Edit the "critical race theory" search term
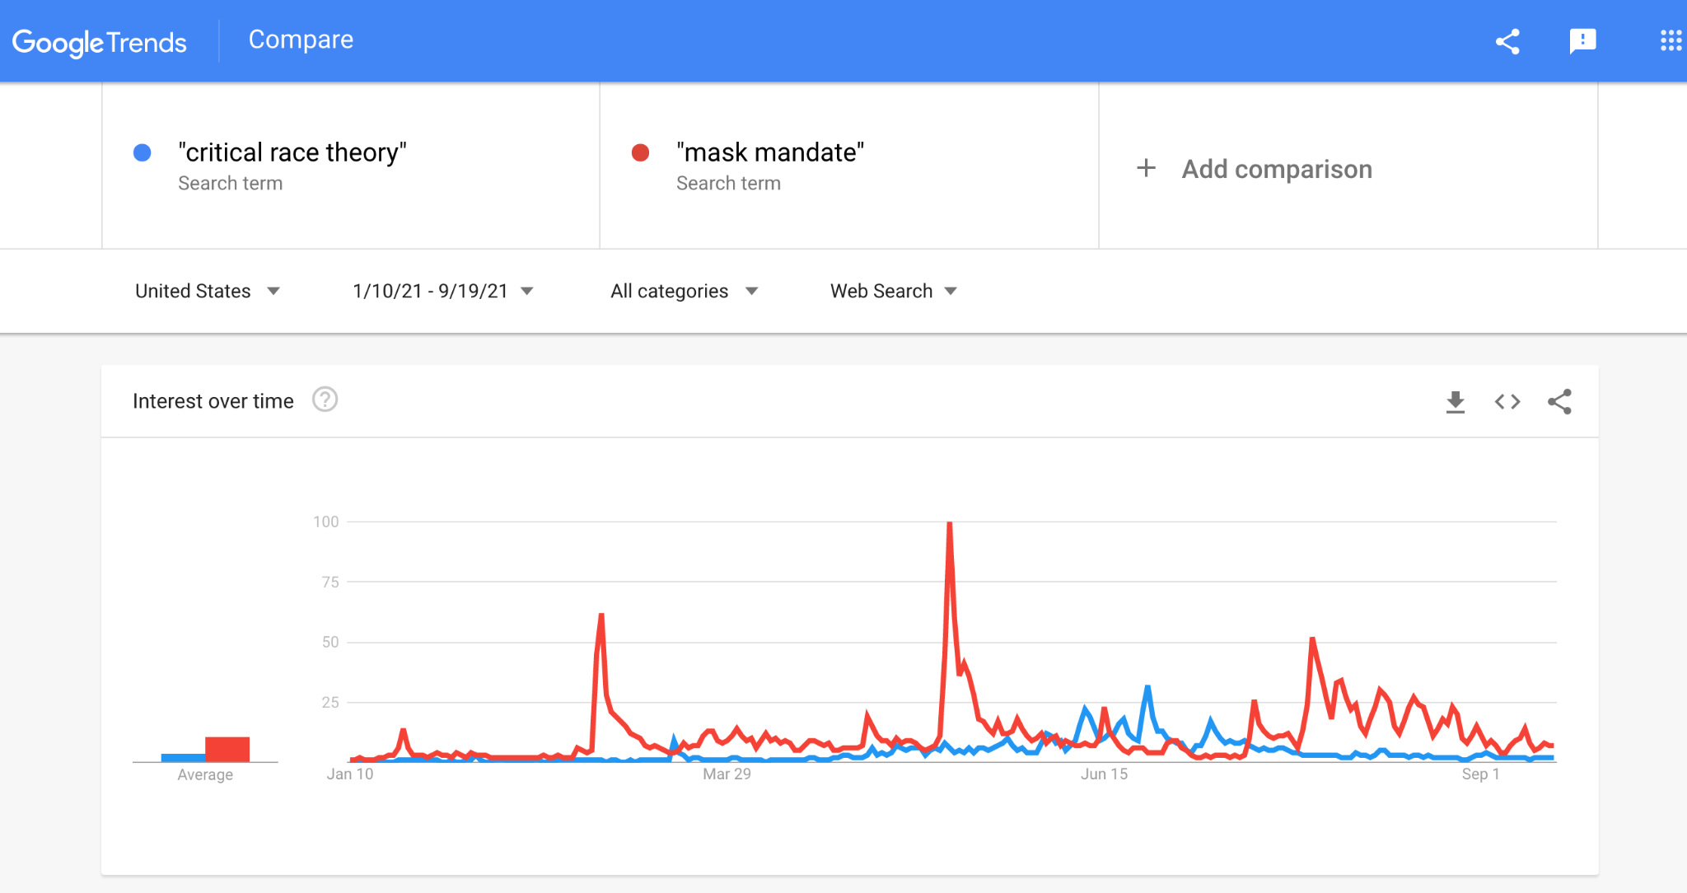The image size is (1687, 893). tap(292, 153)
